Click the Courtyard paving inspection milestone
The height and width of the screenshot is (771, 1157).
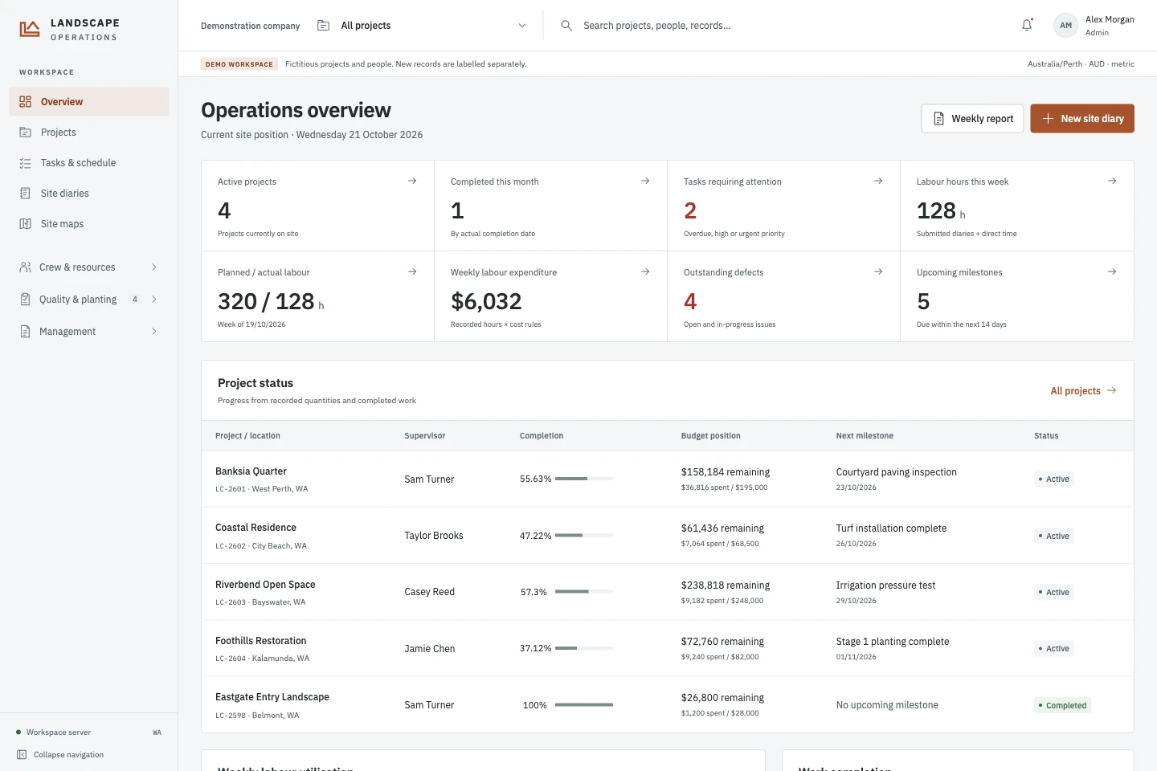click(897, 472)
